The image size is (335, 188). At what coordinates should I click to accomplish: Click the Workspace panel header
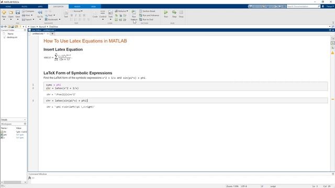pos(13,124)
